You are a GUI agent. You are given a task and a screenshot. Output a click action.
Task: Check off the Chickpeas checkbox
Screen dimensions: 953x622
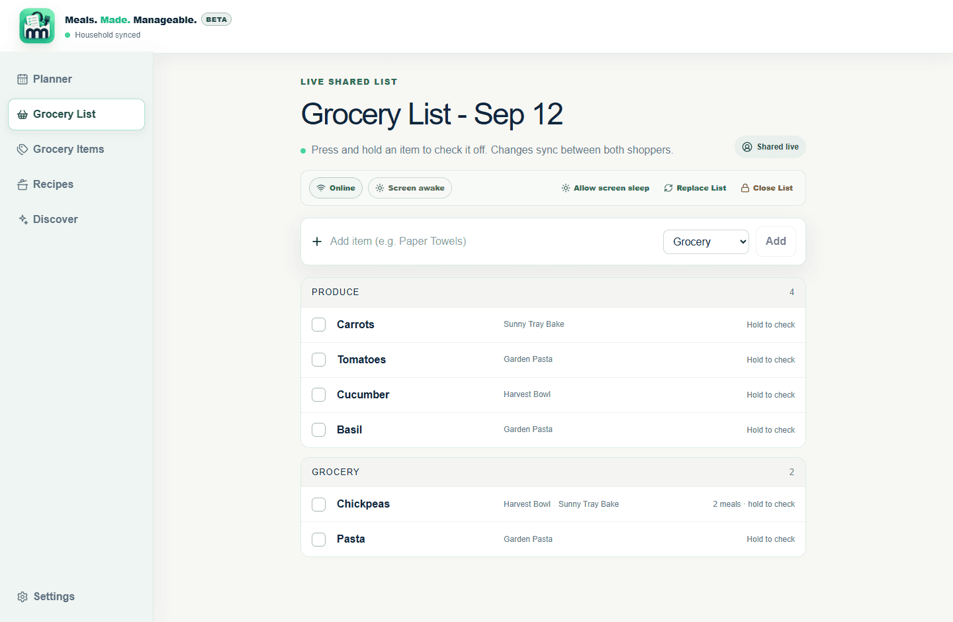coord(319,504)
